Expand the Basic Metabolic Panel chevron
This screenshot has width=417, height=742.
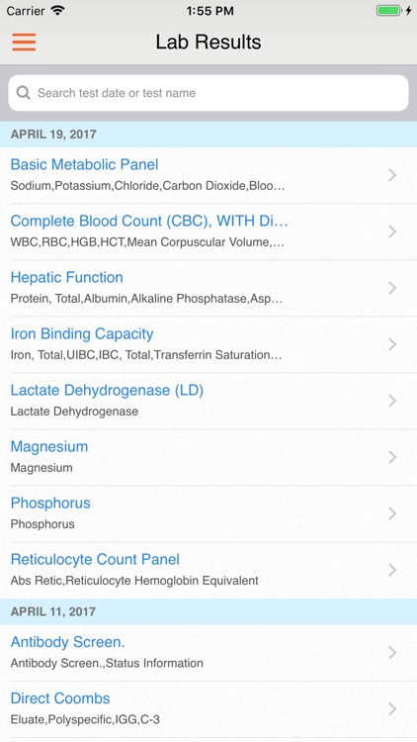click(x=392, y=175)
